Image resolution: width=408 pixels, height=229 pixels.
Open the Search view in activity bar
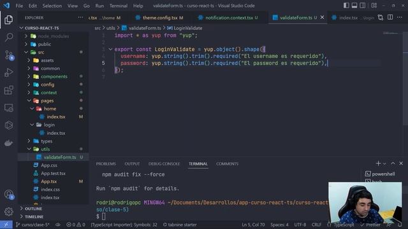point(8,37)
